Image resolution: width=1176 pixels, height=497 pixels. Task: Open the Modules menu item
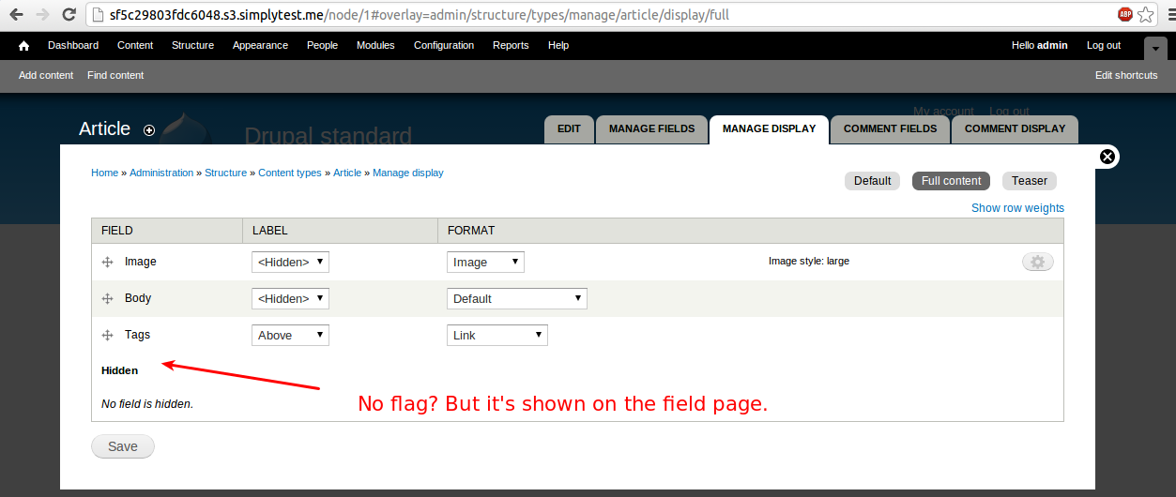pyautogui.click(x=375, y=45)
